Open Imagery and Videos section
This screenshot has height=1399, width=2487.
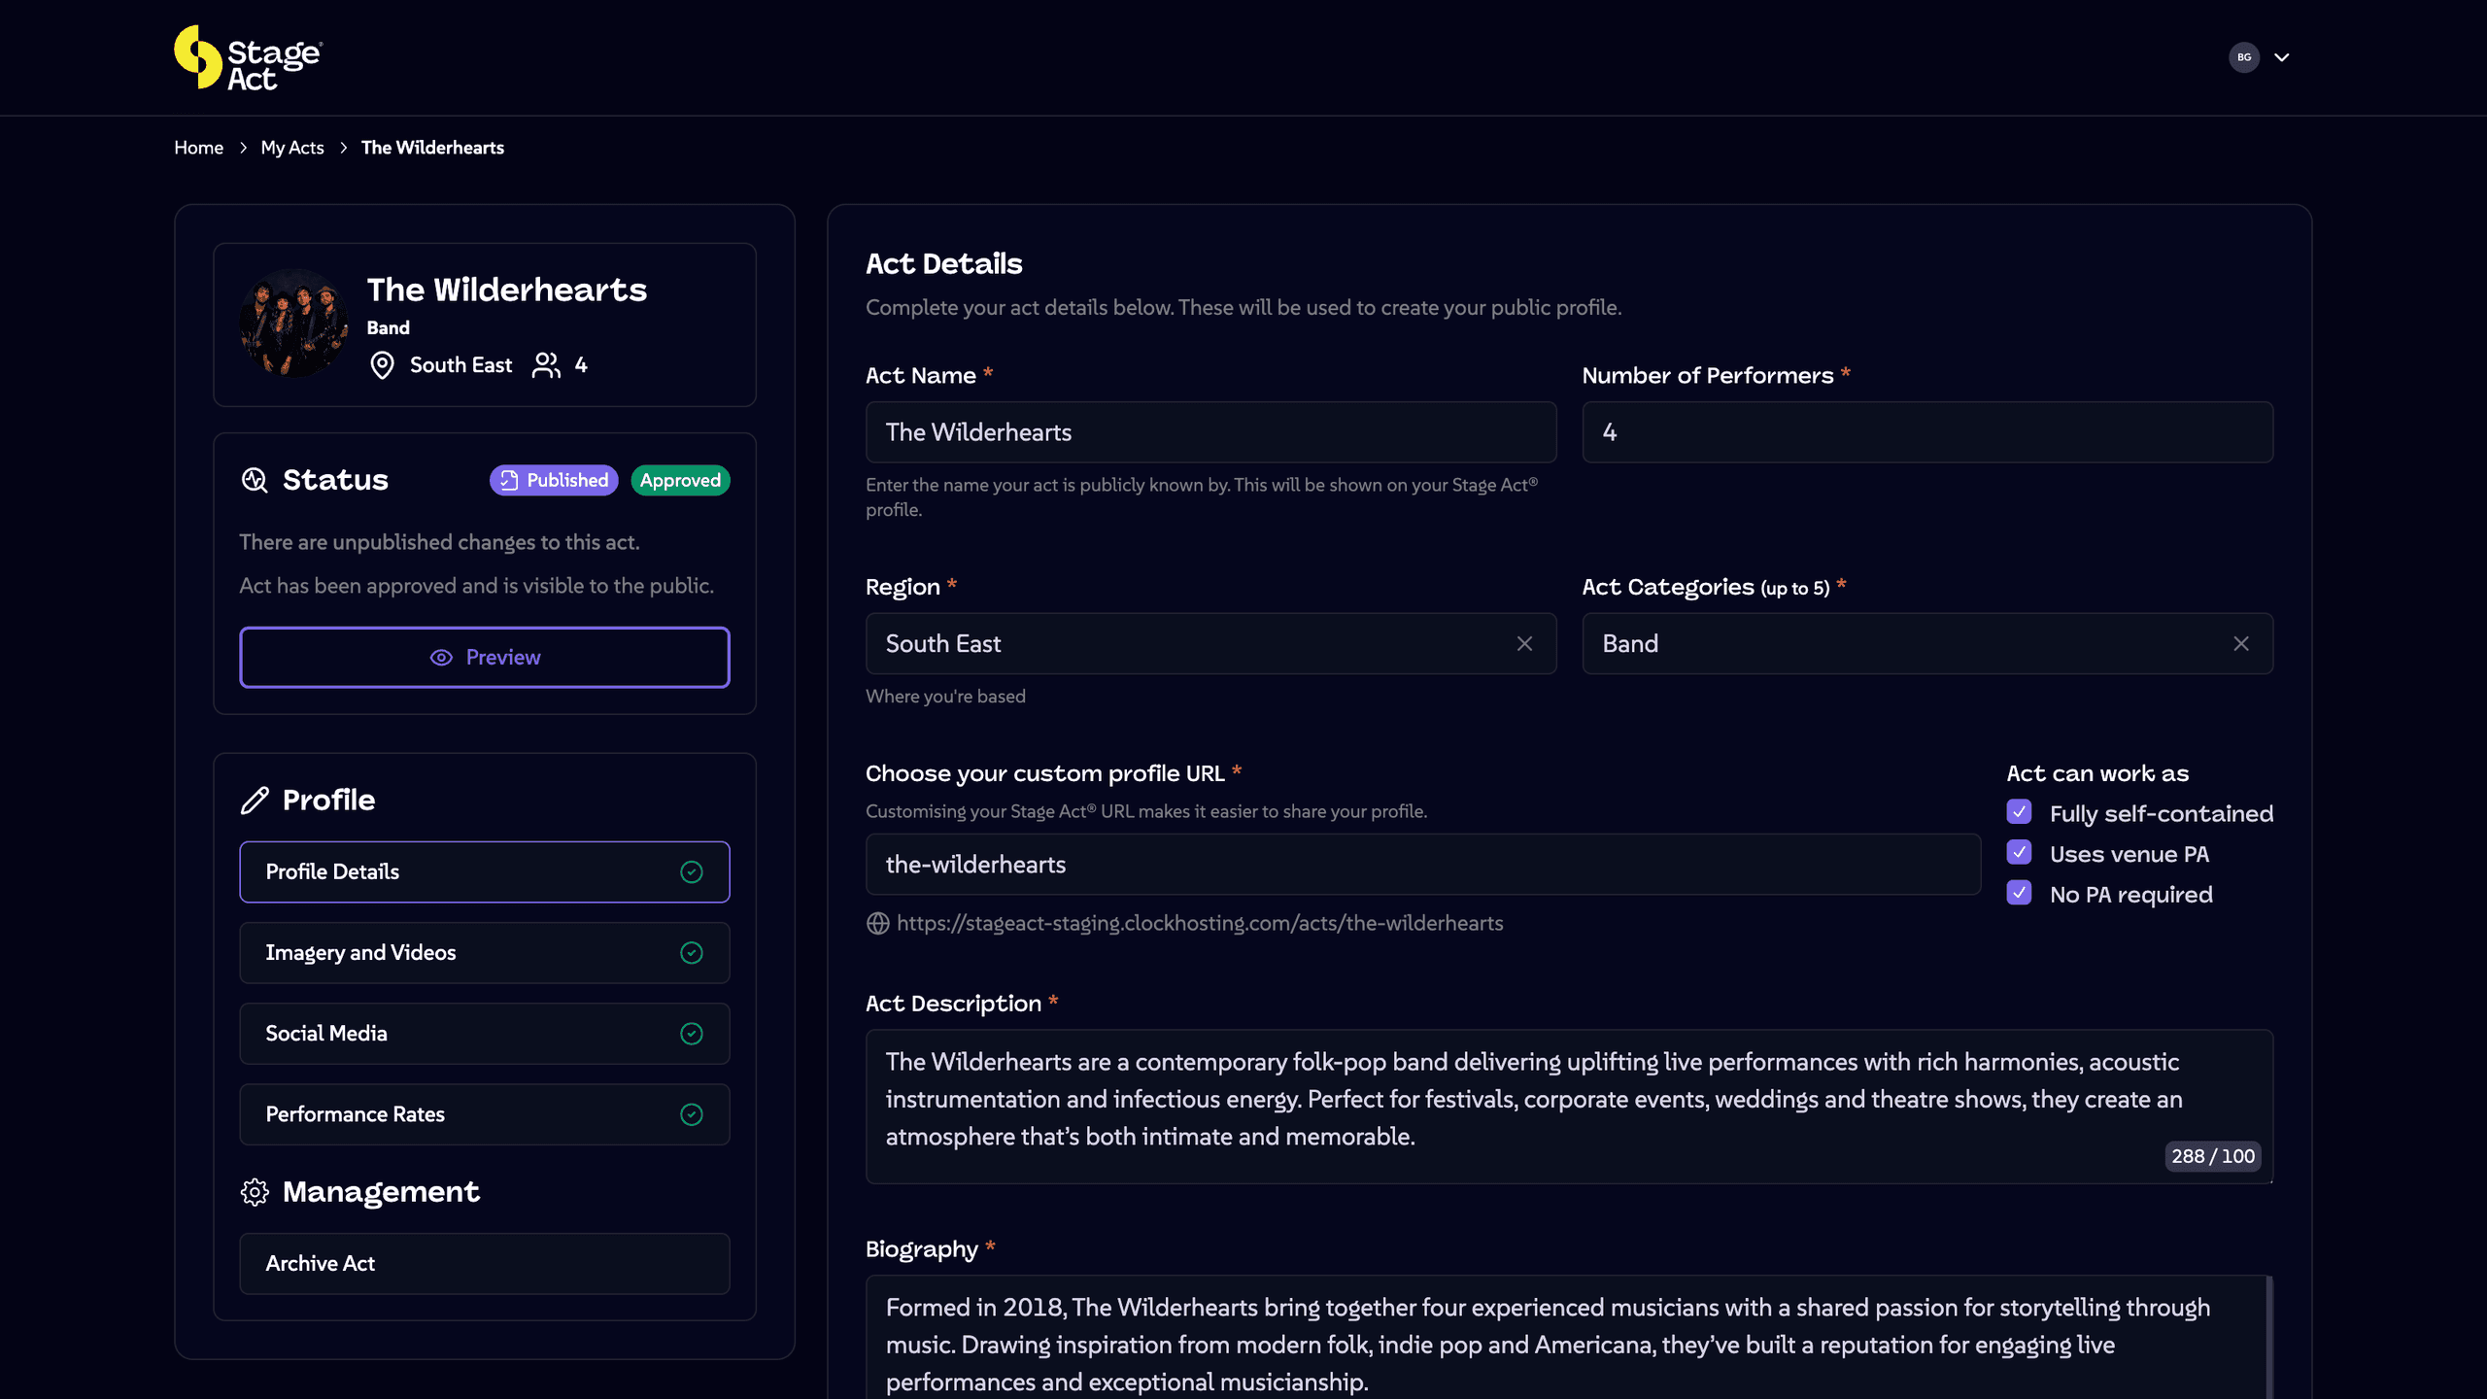(x=485, y=953)
